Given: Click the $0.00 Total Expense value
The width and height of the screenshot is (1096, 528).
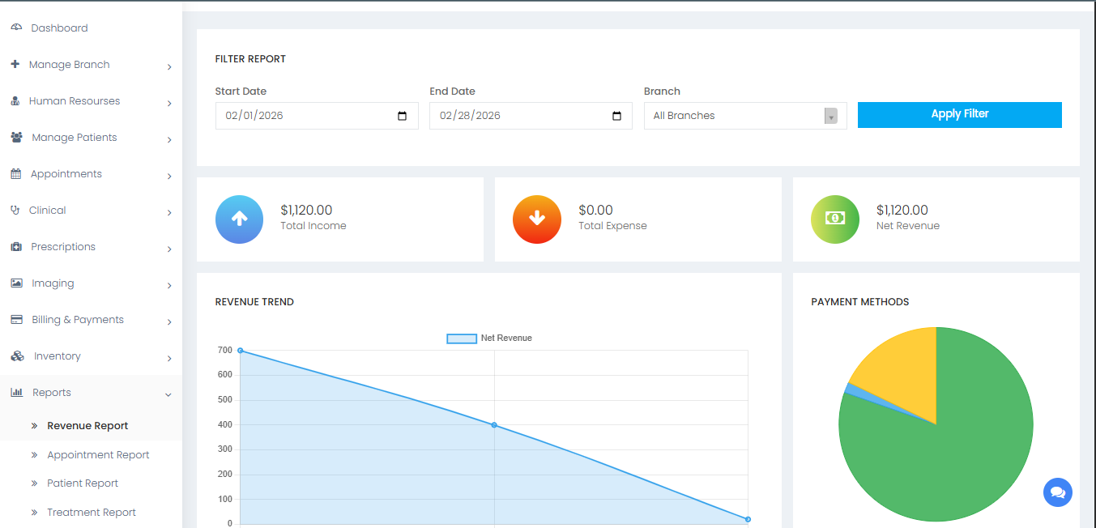Looking at the screenshot, I should [595, 211].
